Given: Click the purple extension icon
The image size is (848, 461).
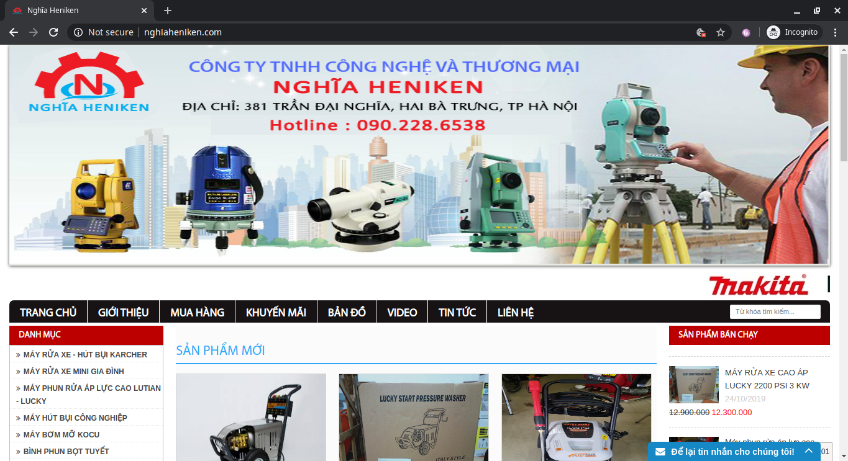Looking at the screenshot, I should 746,32.
